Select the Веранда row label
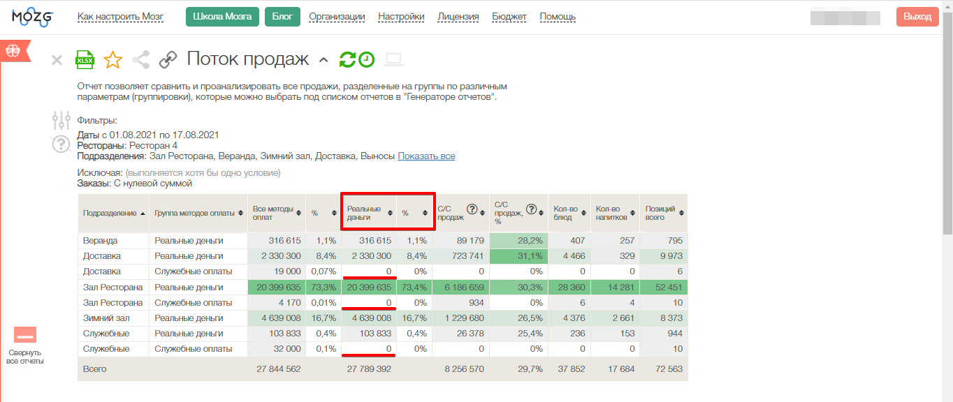This screenshot has width=953, height=402. [101, 241]
